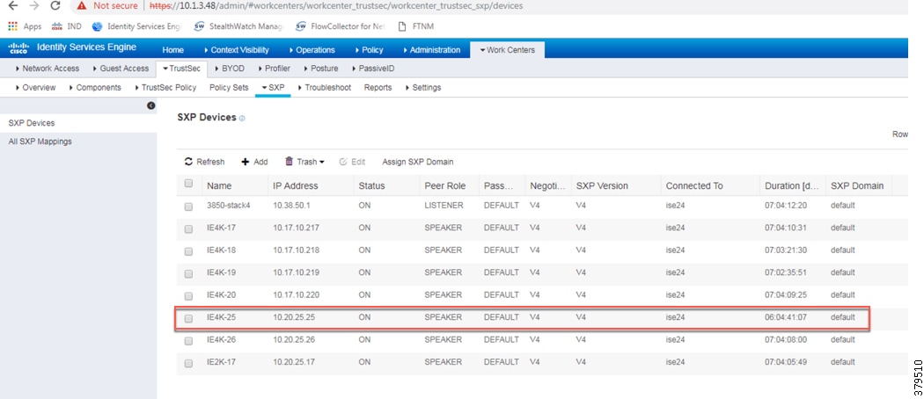Select checkbox for IE4K-20
Image resolution: width=924 pixels, height=399 pixels.
pyautogui.click(x=188, y=296)
